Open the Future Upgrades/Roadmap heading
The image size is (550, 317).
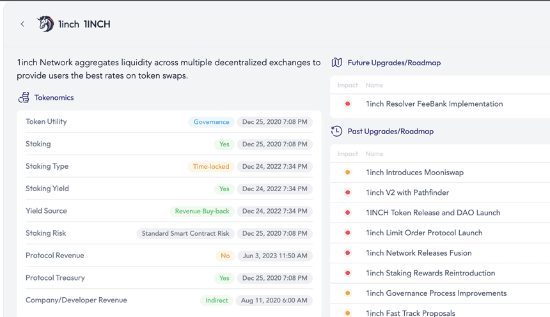coord(394,63)
